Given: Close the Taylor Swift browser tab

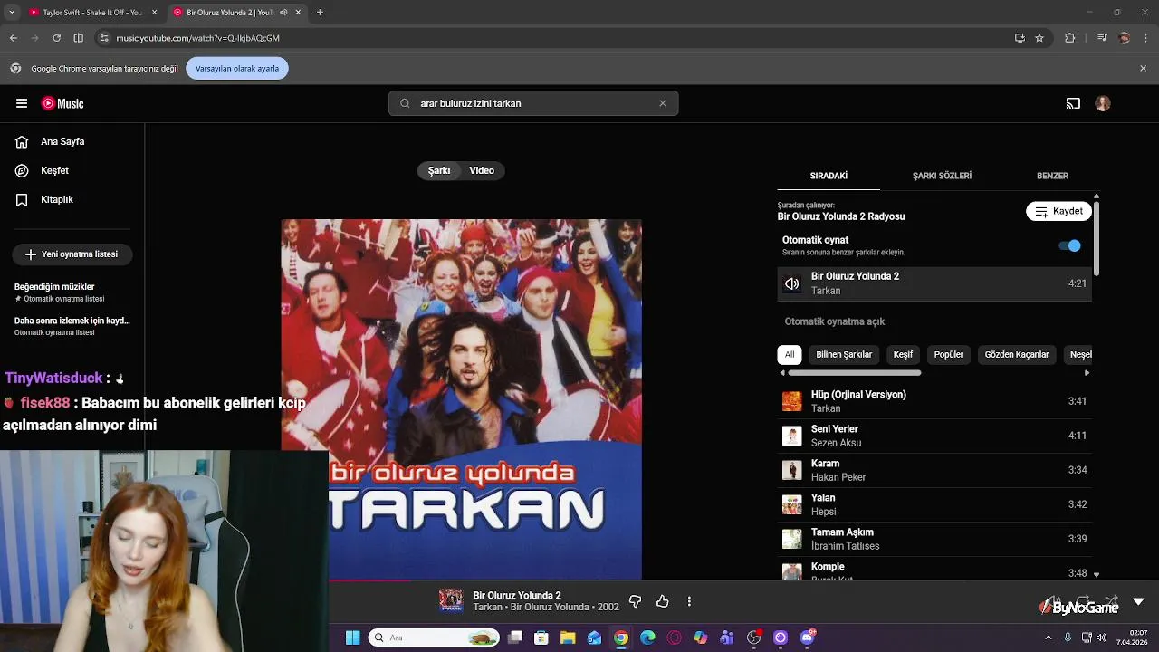Looking at the screenshot, I should pyautogui.click(x=155, y=12).
